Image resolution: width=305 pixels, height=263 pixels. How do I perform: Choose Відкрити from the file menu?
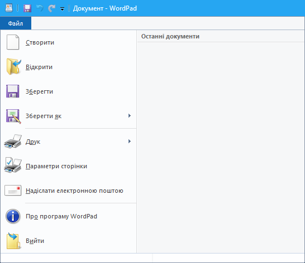69,67
